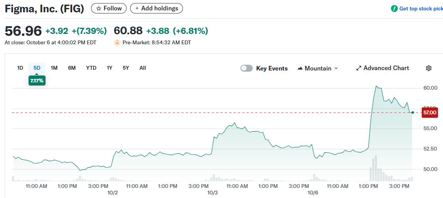Viewport: 443px width, 198px height.
Task: Click the Advanced Chart expand icon
Action: 358,68
